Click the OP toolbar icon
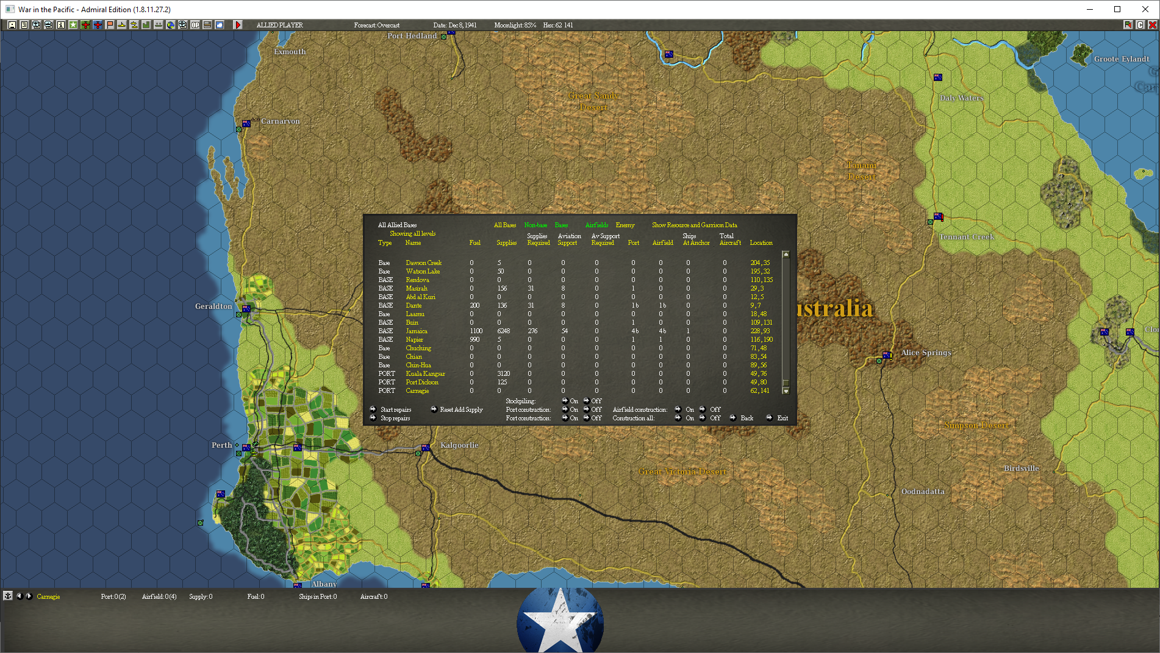 (195, 25)
